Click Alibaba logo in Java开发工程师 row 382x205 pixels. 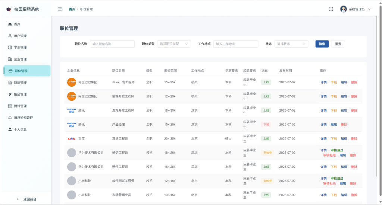tap(72, 82)
